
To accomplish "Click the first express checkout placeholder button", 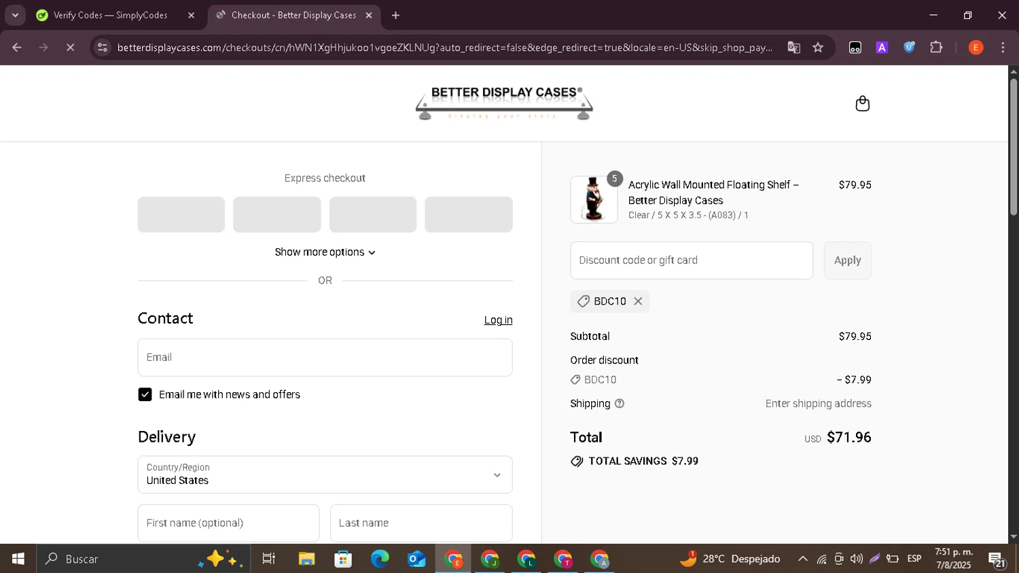I will click(181, 215).
